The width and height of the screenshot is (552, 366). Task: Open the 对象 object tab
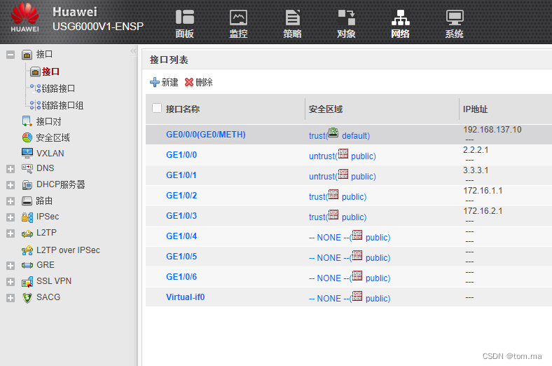(346, 24)
